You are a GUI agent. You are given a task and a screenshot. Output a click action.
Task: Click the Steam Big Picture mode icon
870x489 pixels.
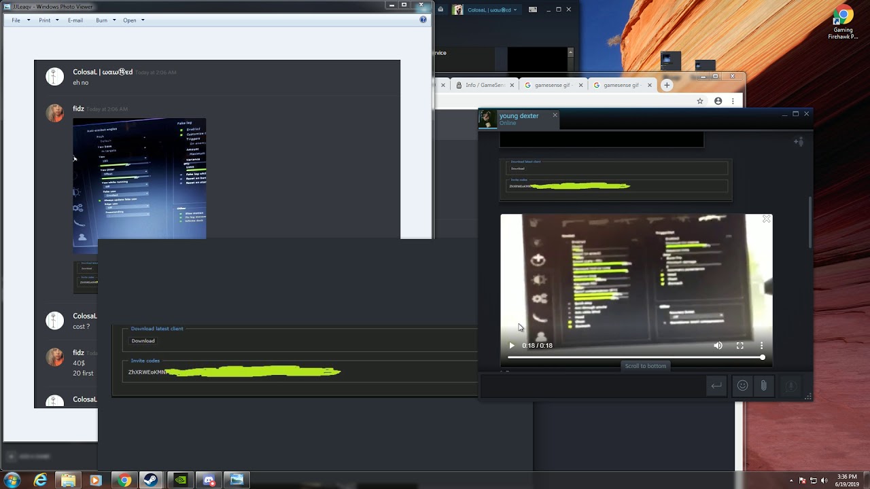tap(533, 10)
